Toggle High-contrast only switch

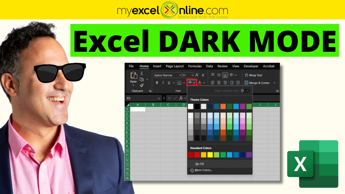pyautogui.click(x=245, y=91)
